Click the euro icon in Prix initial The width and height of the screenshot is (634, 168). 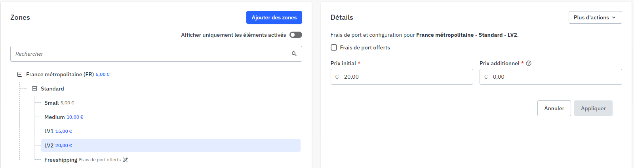pos(337,77)
